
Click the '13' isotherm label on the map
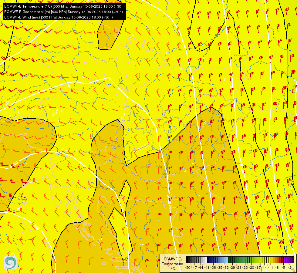point(292,183)
